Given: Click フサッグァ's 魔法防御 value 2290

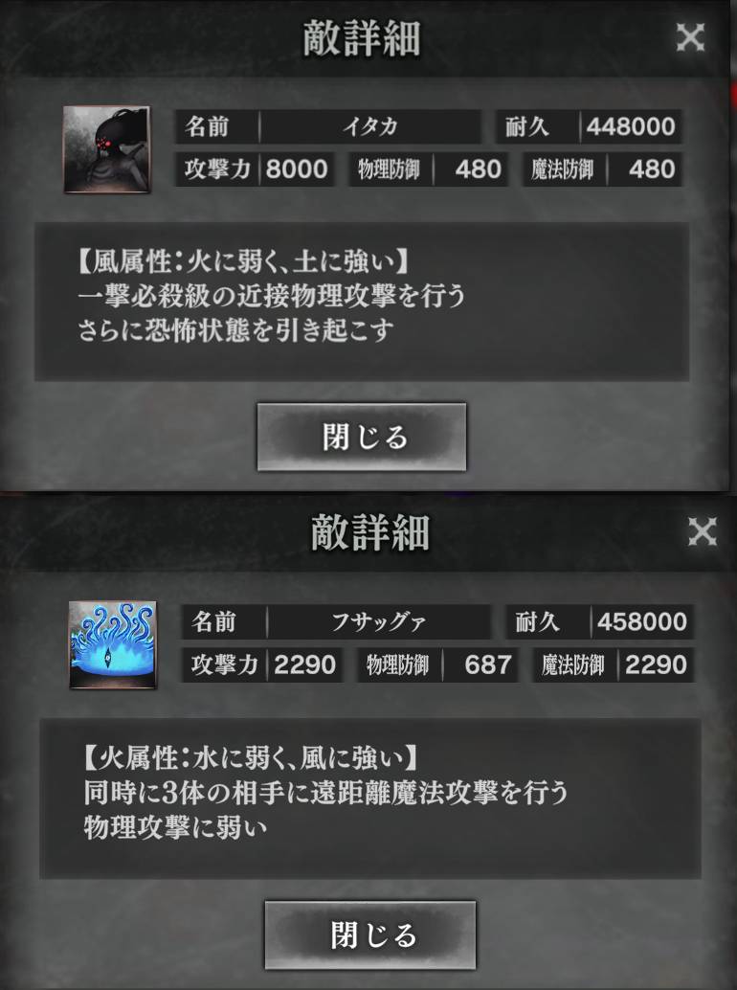Looking at the screenshot, I should 656,664.
